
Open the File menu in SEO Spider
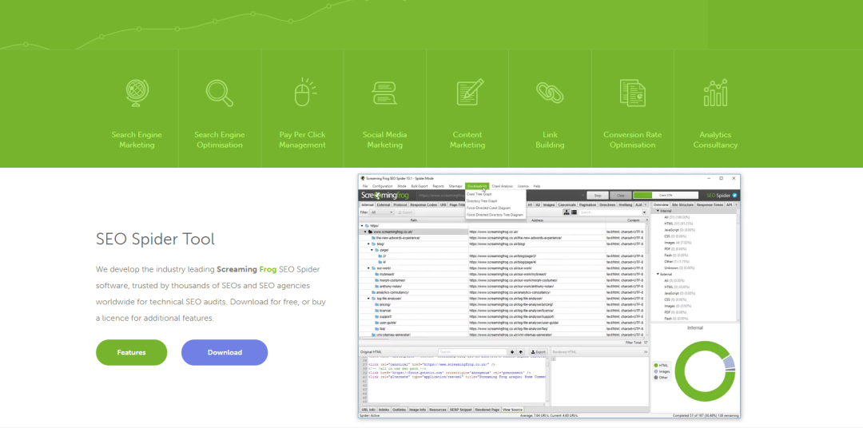click(365, 187)
